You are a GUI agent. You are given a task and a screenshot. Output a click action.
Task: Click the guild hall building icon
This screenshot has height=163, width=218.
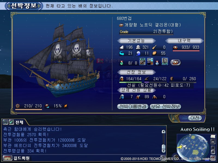(7, 158)
